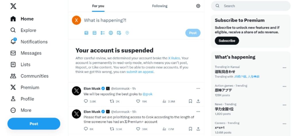This screenshot has height=136, width=294.
Task: Click the black Subscribe button
Action: pyautogui.click(x=227, y=41)
